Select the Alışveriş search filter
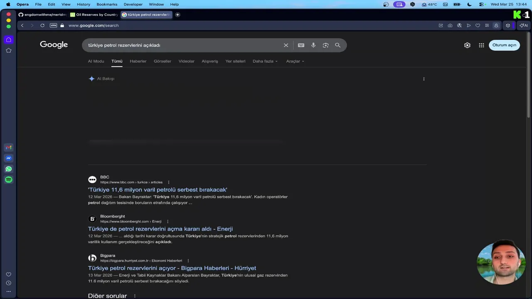The height and width of the screenshot is (299, 532). [210, 61]
